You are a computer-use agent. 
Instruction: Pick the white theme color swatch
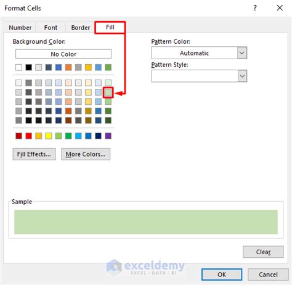coord(18,67)
